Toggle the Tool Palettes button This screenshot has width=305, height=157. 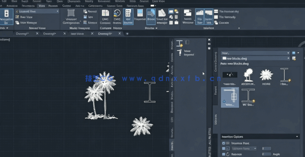[x=128, y=17]
